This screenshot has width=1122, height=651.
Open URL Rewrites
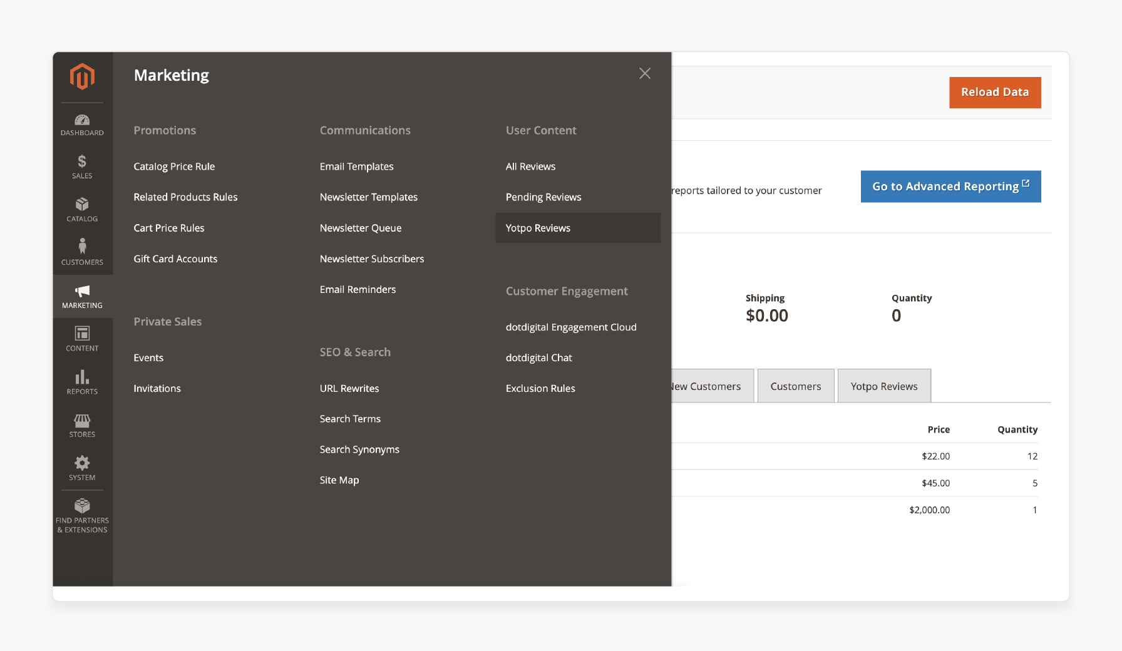click(x=349, y=388)
